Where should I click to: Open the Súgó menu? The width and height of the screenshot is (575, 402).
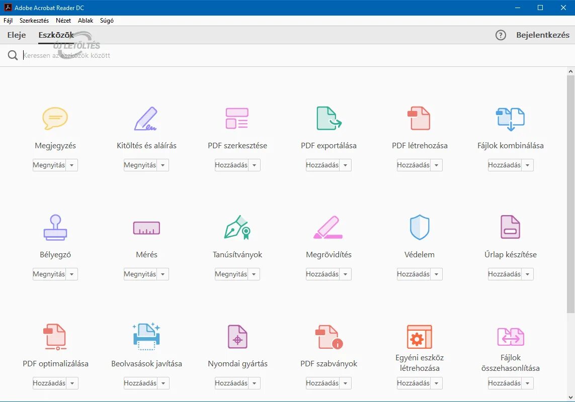107,21
